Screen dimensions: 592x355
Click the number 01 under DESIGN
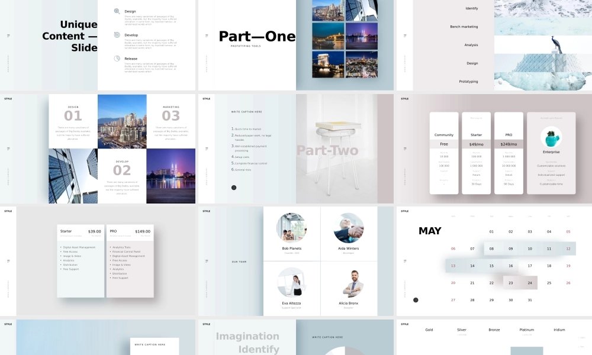(73, 115)
